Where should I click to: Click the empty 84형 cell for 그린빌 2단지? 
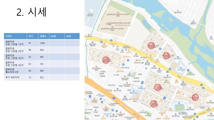coord(57,50)
